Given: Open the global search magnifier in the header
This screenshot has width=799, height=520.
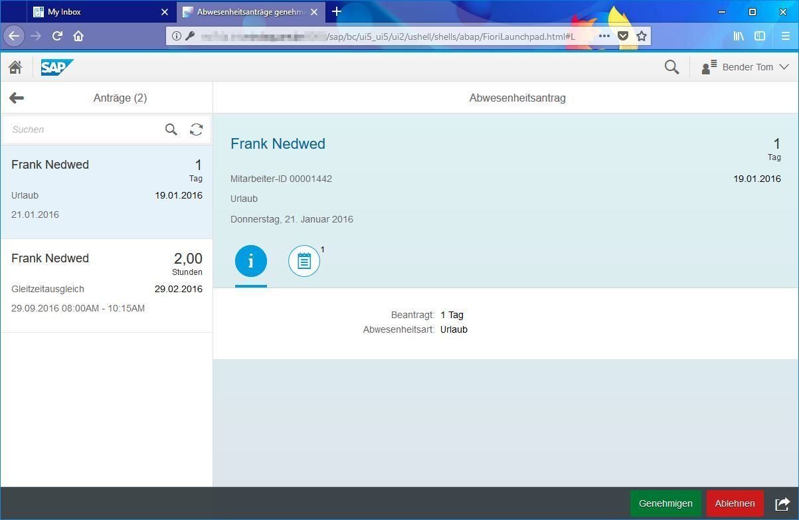Looking at the screenshot, I should 671,67.
